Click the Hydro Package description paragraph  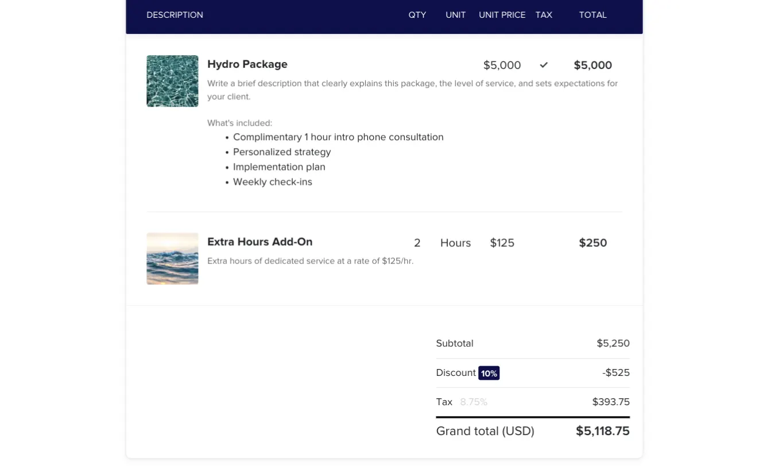412,90
